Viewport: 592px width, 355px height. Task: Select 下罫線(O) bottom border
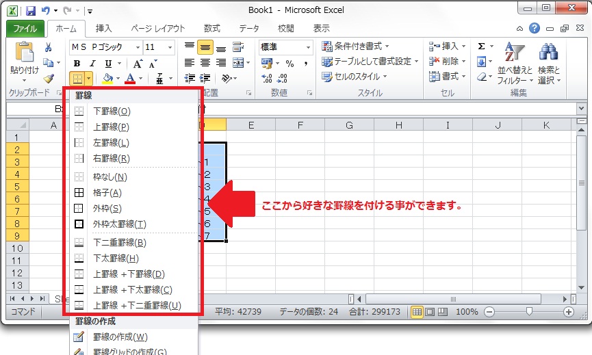134,111
